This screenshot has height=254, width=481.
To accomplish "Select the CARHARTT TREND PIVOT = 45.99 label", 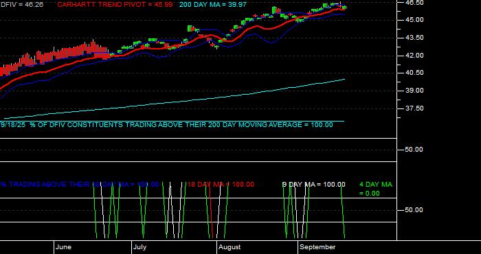I will point(115,5).
